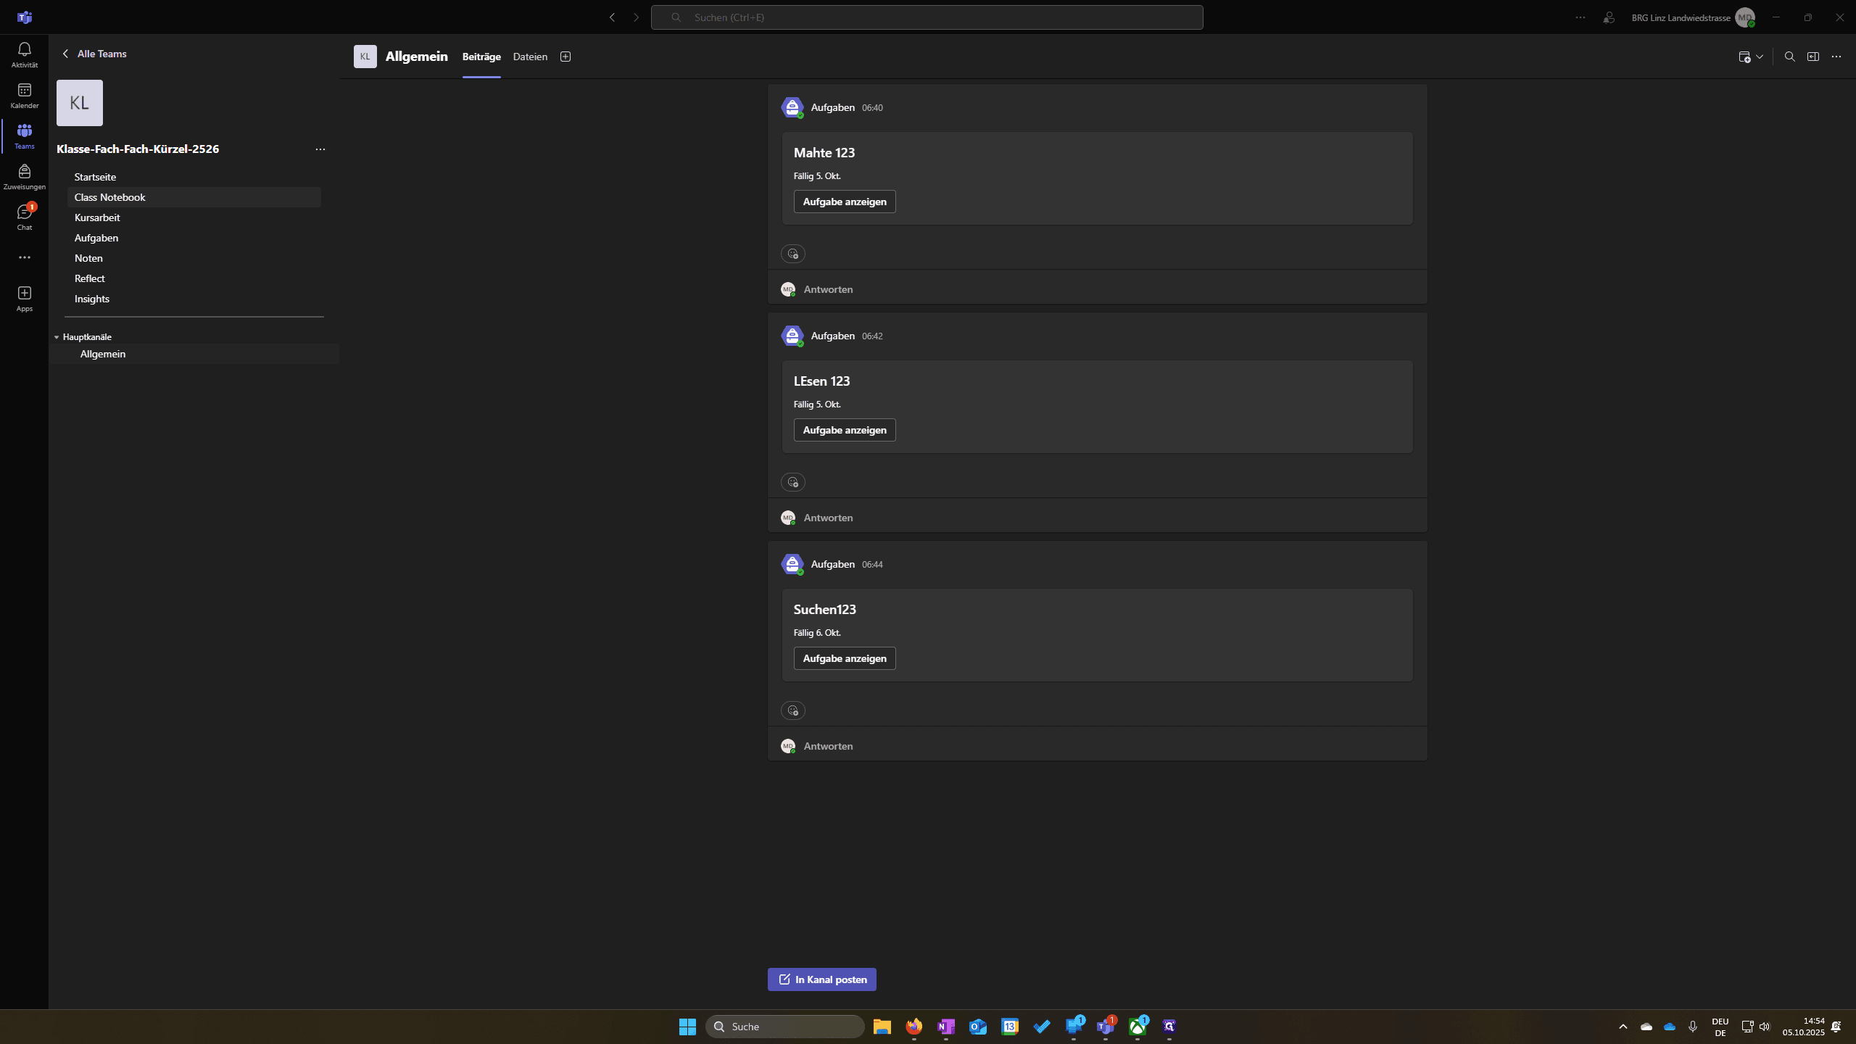The image size is (1856, 1044).
Task: Open the Kalender view
Action: pos(24,96)
